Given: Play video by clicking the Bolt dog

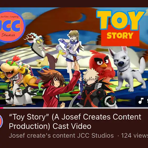Looking at the screenshot, I should 127,69.
